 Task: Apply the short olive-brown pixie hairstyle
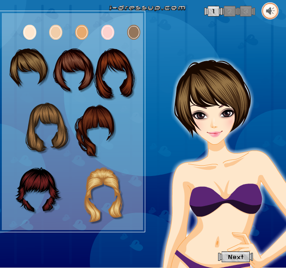[29, 67]
